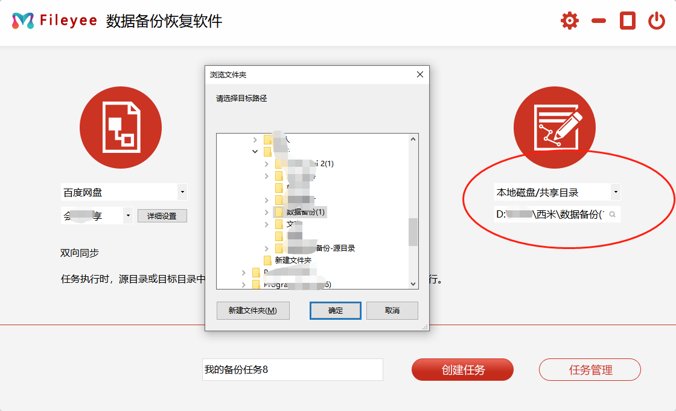Click the Fileyee logo icon
Viewport: 676px width, 411px height.
(23, 21)
